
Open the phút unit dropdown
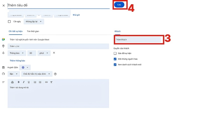point(44,53)
